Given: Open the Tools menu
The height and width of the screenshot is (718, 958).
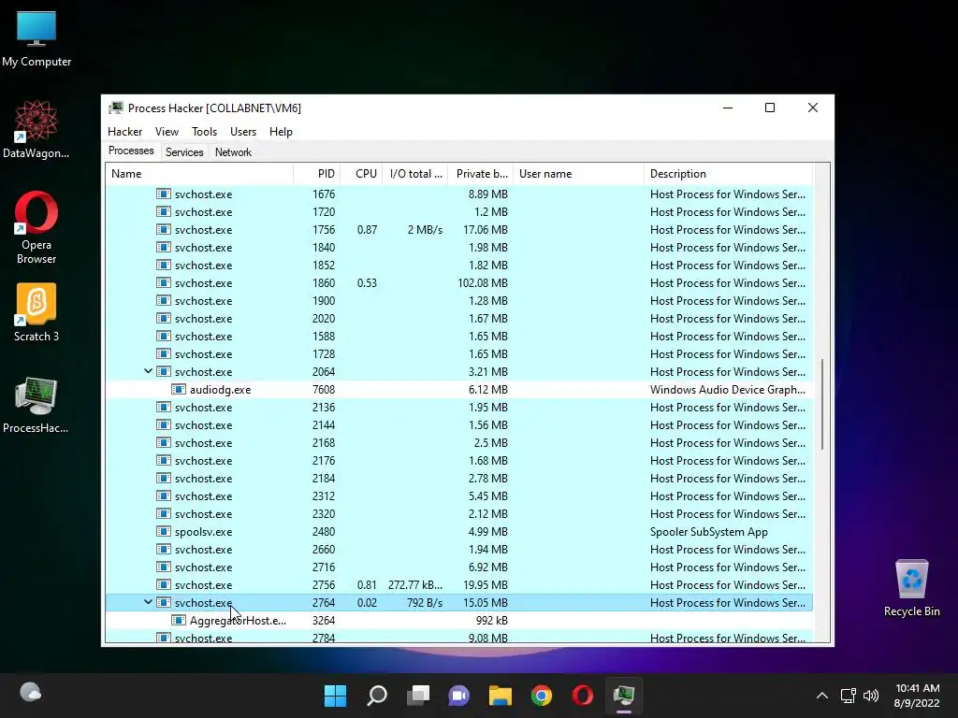Looking at the screenshot, I should click(204, 132).
